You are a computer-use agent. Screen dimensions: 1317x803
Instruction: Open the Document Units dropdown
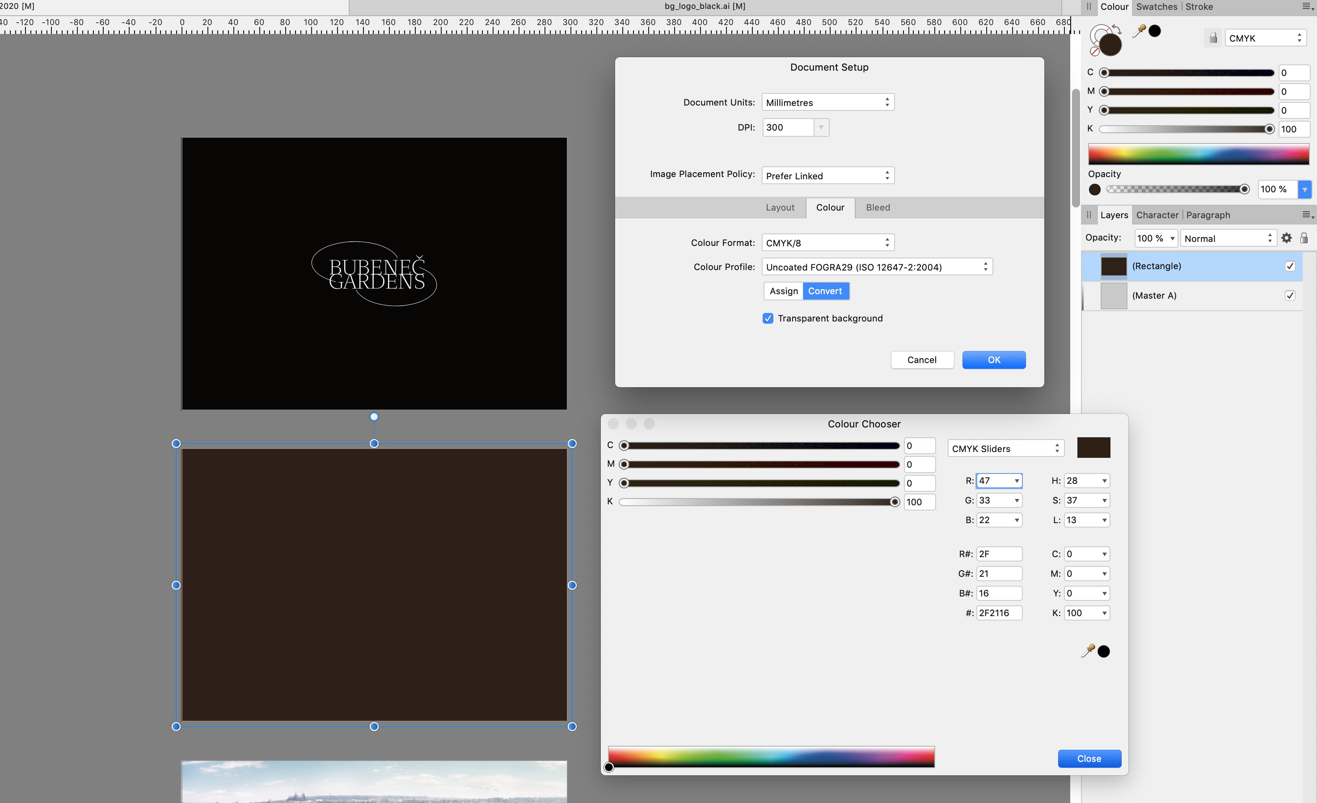click(x=828, y=102)
